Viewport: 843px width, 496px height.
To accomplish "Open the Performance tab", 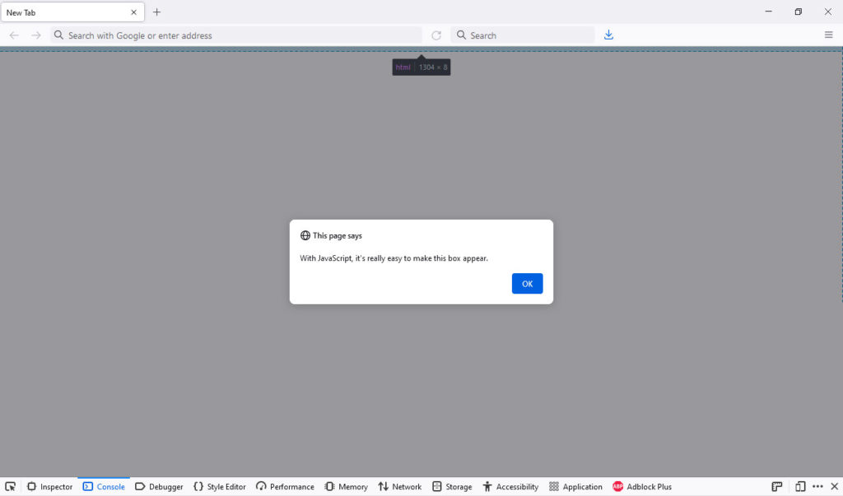I will [285, 486].
